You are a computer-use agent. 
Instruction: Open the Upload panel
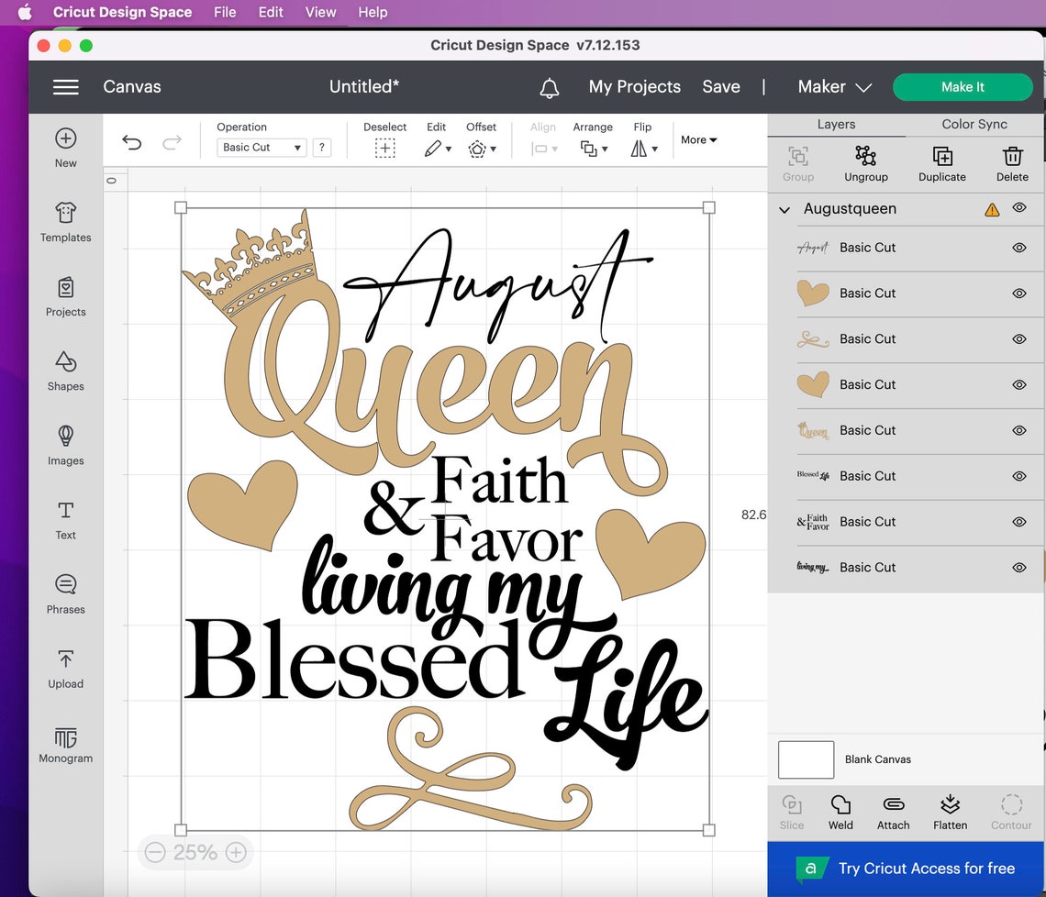click(x=65, y=669)
